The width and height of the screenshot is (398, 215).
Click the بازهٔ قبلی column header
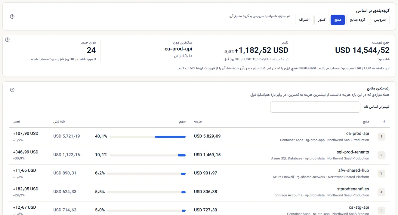pos(59,122)
